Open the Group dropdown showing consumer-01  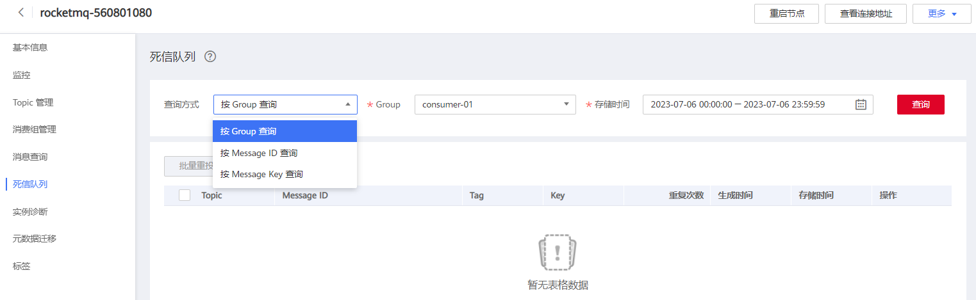tap(495, 104)
